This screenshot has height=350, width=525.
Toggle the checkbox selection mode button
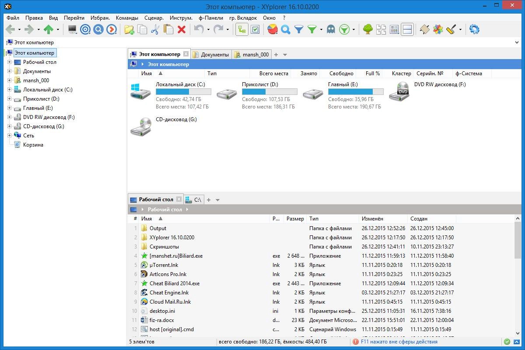tap(255, 29)
